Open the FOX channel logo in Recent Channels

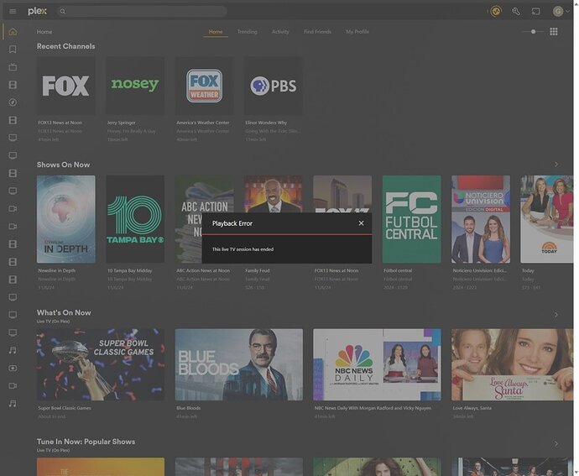[65, 86]
